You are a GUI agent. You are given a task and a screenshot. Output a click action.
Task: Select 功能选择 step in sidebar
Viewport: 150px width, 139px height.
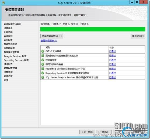tap(8, 32)
